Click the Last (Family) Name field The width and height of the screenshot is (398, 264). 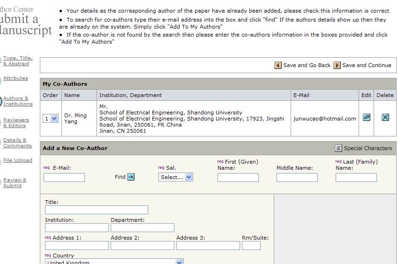click(356, 177)
